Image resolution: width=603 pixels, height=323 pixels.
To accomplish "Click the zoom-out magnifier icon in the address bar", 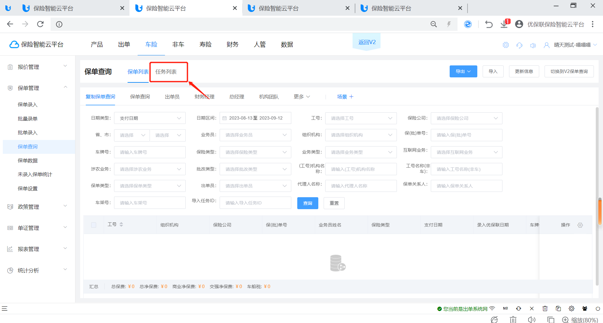I will click(x=434, y=24).
